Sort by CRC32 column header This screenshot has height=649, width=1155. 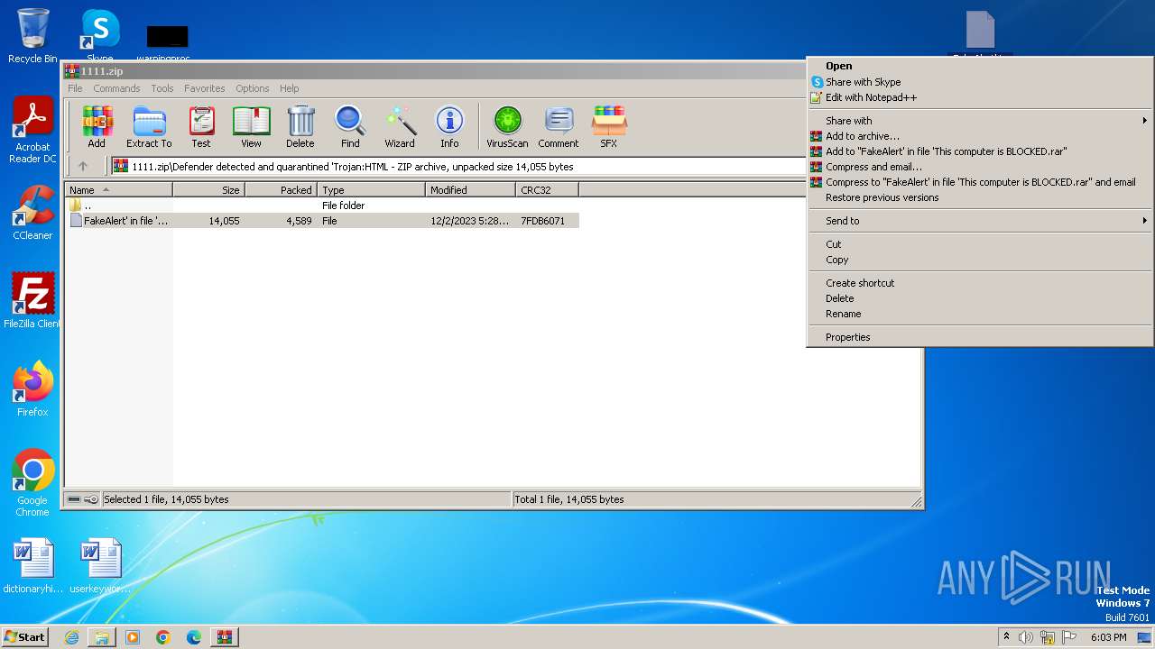547,190
